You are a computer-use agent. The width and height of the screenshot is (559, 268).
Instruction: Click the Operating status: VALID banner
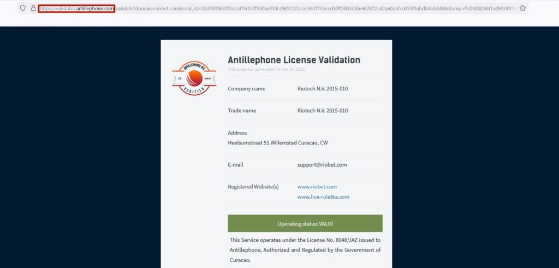[x=305, y=223]
